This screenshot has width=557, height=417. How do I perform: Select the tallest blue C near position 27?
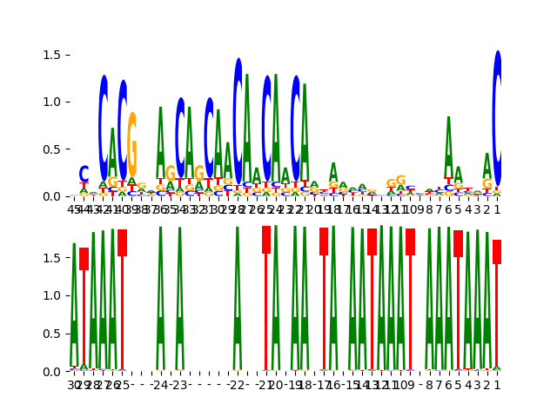[238, 109]
